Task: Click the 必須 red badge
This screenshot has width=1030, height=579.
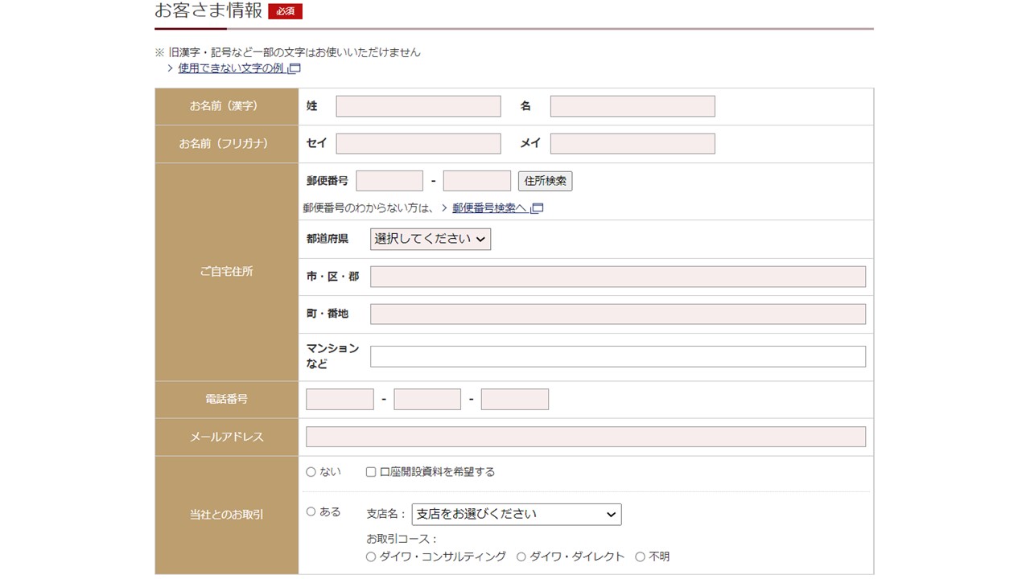Action: click(x=285, y=11)
